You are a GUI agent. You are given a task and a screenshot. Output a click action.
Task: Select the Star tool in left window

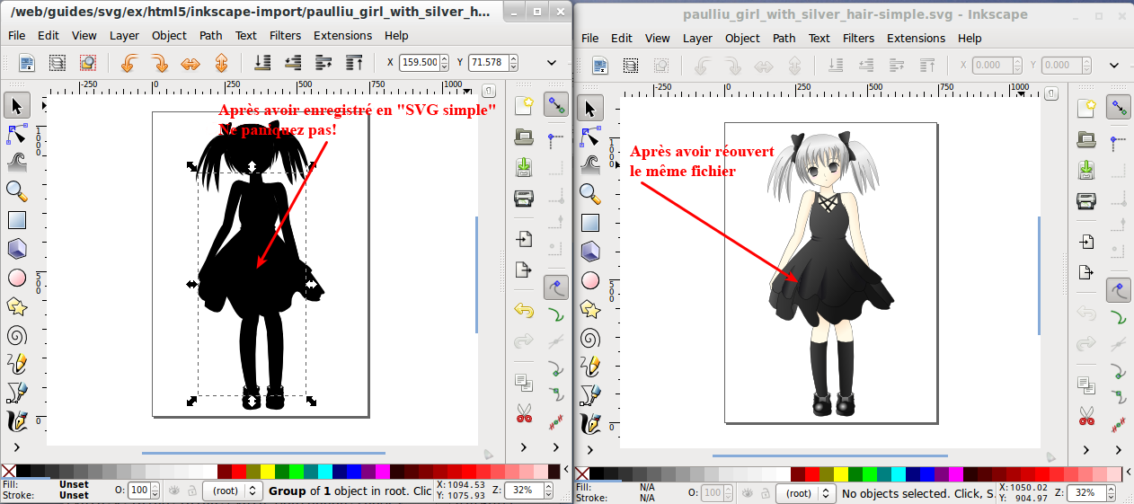[16, 306]
